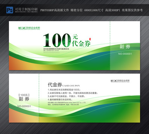Select the large green 100 numeral
The height and width of the screenshot is (134, 149).
coord(57,40)
